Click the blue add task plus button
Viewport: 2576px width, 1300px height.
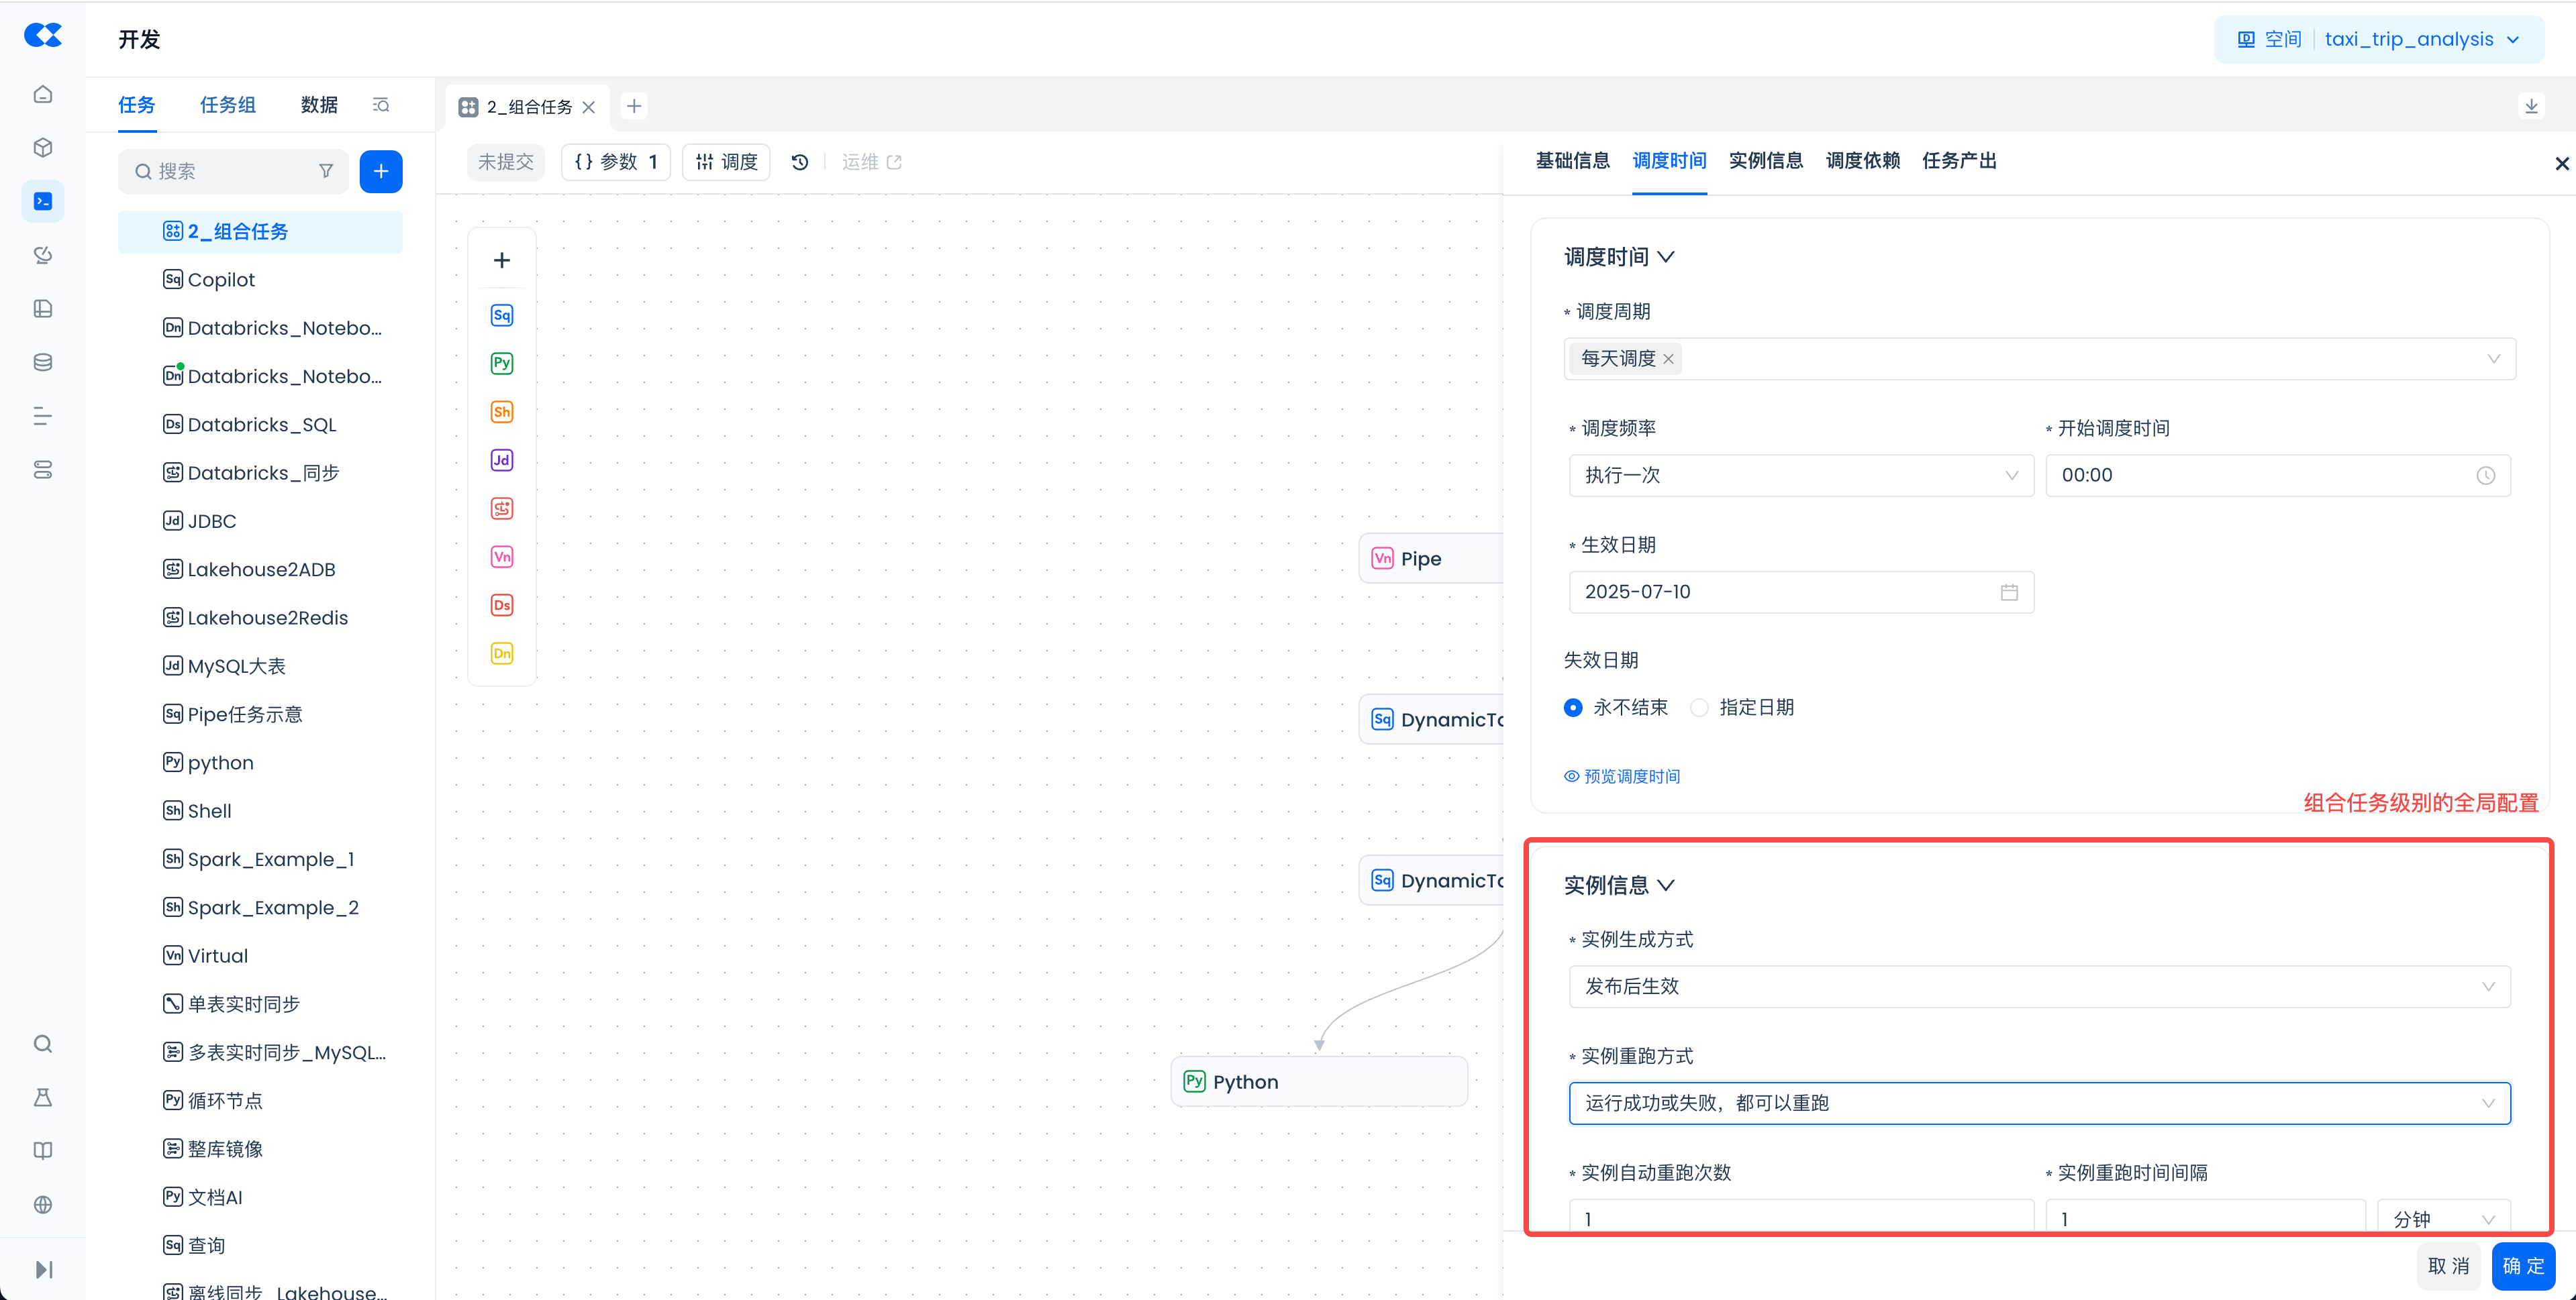click(x=380, y=172)
